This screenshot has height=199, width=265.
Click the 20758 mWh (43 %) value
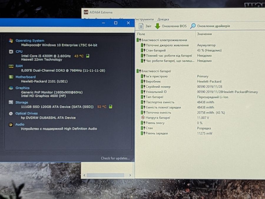(211, 112)
